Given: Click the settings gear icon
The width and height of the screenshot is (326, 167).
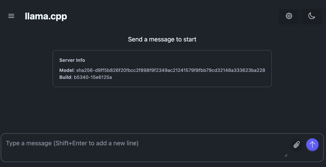Looking at the screenshot, I should tap(289, 16).
